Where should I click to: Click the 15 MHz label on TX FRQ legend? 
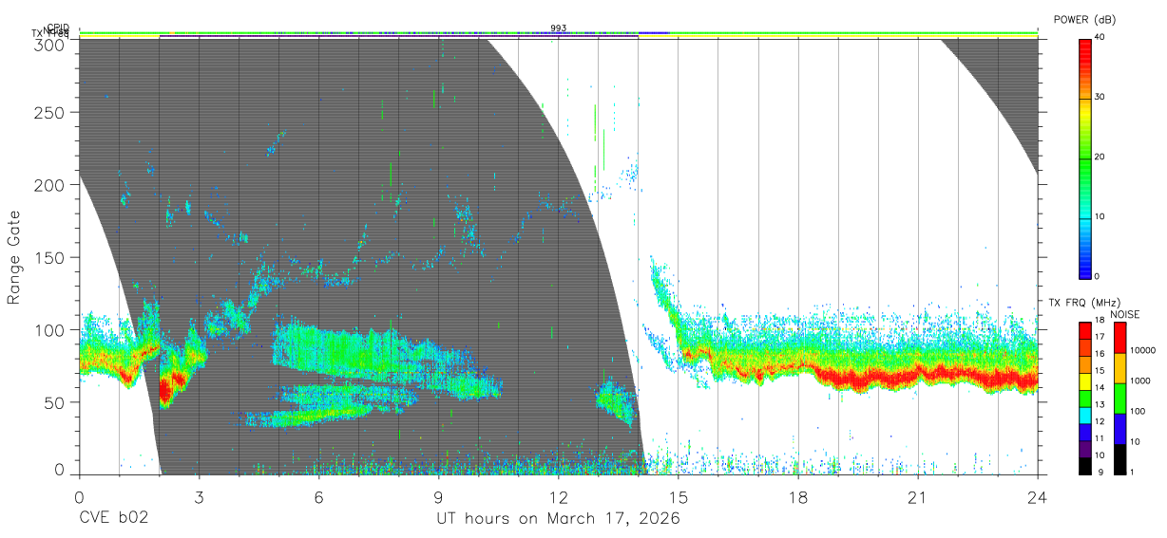tap(1100, 371)
